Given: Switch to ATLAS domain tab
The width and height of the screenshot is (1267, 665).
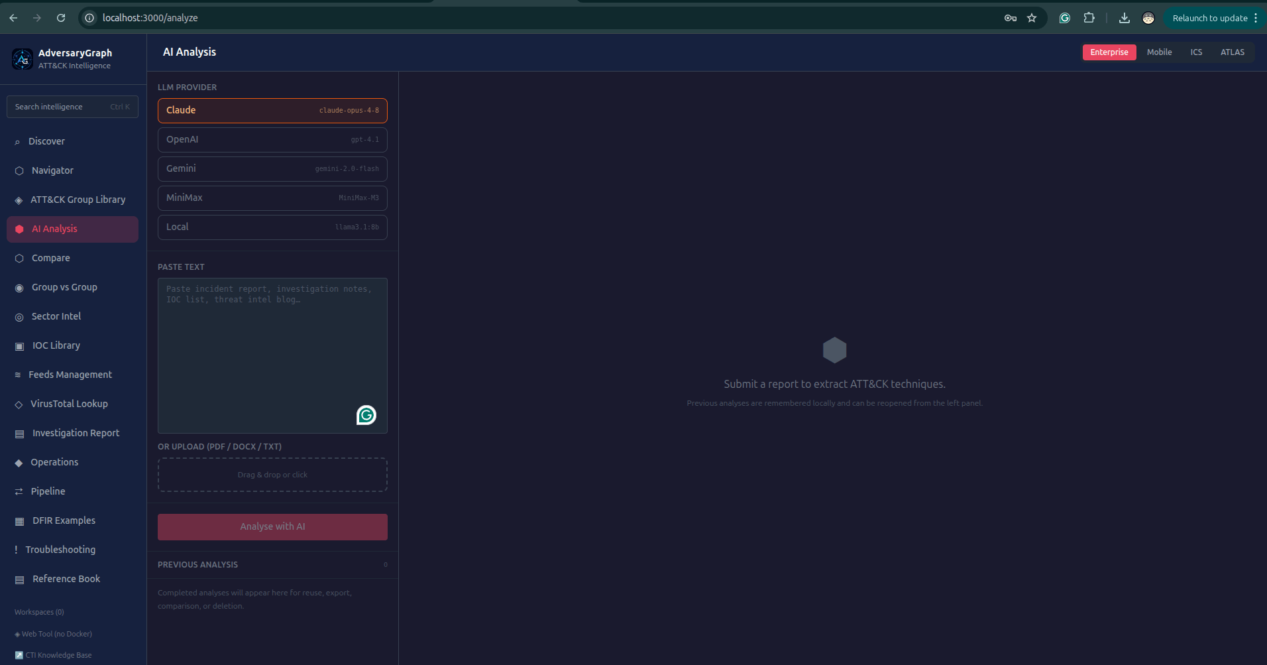Looking at the screenshot, I should 1233,52.
